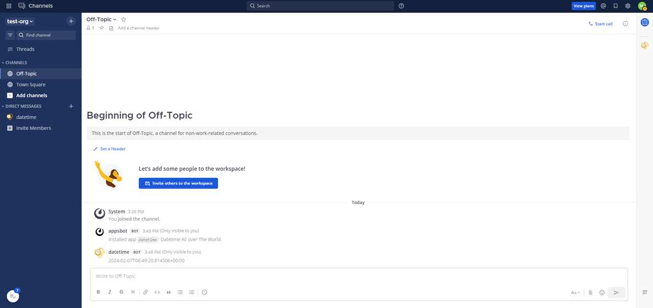This screenshot has width=653, height=308.
Task: Toggle the strikethrough formatting option
Action: pyautogui.click(x=121, y=292)
